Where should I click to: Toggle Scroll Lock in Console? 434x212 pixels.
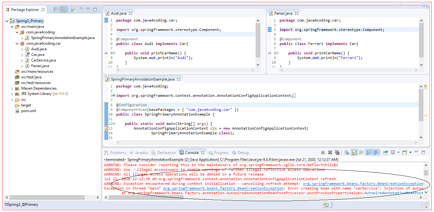pyautogui.click(x=354, y=152)
